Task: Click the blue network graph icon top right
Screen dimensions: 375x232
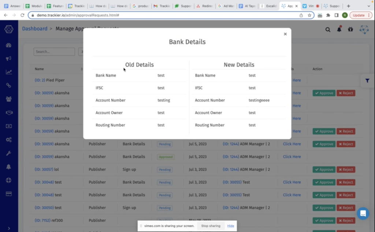Action: [364, 29]
